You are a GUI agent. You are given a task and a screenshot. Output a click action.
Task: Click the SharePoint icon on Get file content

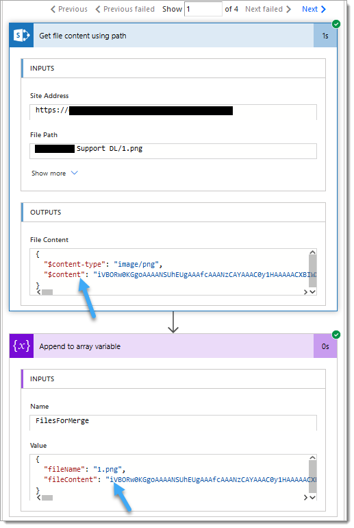click(x=21, y=36)
